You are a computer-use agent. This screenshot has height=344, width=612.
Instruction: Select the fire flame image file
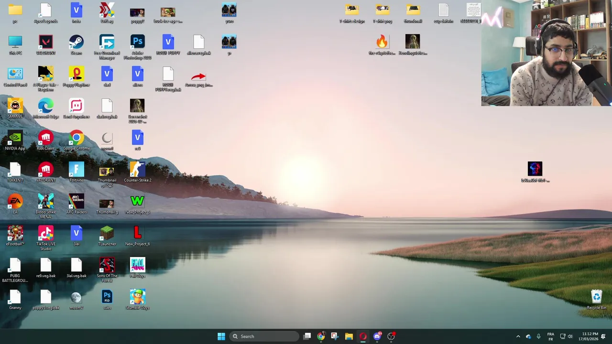(382, 45)
